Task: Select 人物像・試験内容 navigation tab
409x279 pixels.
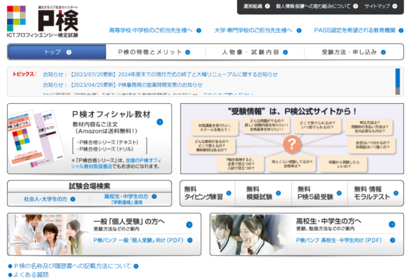Action: click(x=255, y=52)
